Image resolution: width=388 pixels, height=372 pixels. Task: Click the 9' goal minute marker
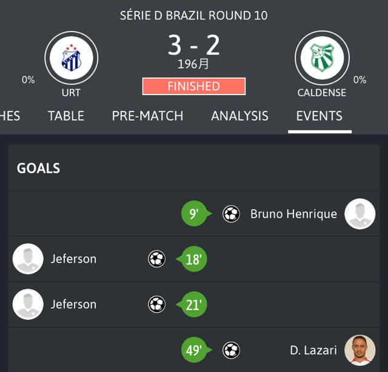click(194, 214)
